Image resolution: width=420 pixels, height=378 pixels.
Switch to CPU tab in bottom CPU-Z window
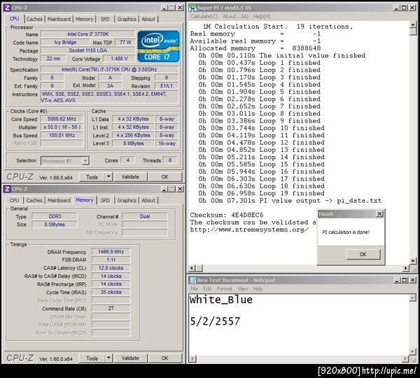click(14, 200)
